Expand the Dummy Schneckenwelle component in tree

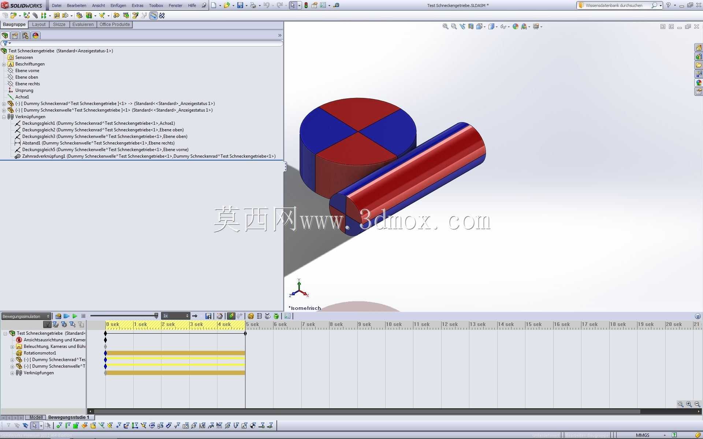[4, 110]
